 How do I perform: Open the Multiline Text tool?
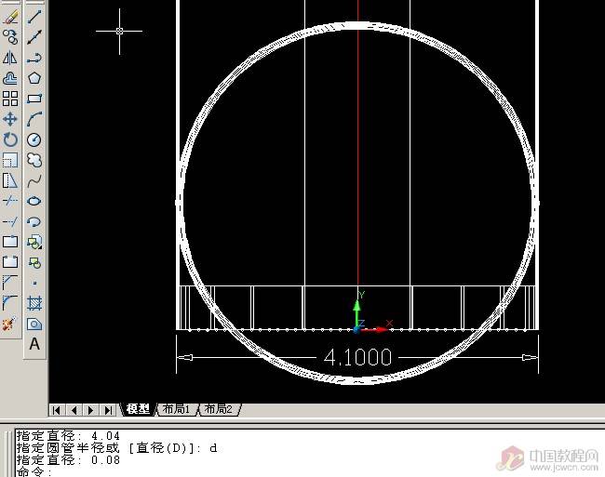[34, 344]
